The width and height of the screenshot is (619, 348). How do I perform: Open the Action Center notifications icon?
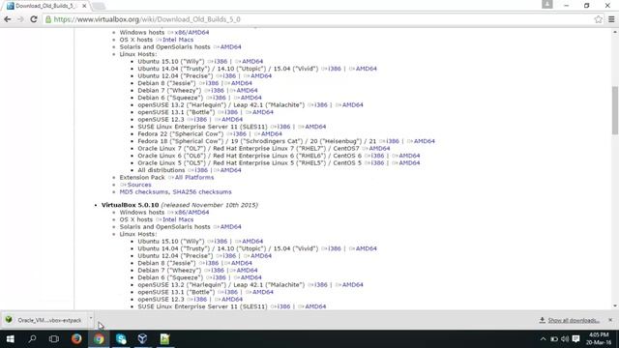[x=576, y=339]
